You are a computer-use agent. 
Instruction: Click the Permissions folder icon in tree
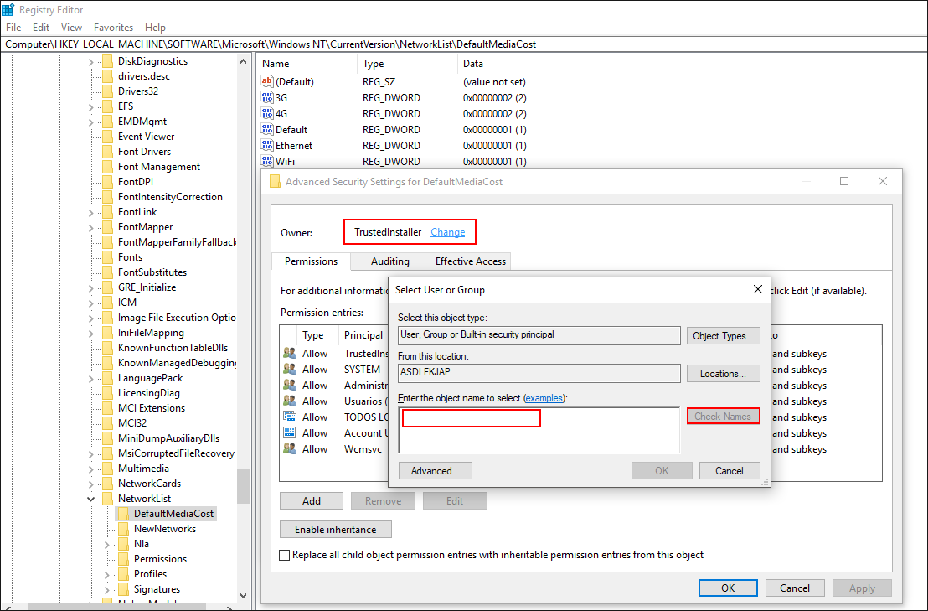(x=123, y=559)
